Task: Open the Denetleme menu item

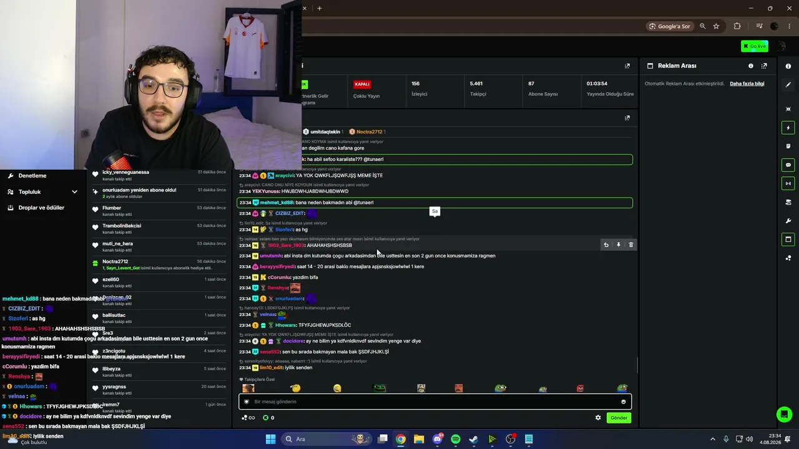Action: (32, 176)
